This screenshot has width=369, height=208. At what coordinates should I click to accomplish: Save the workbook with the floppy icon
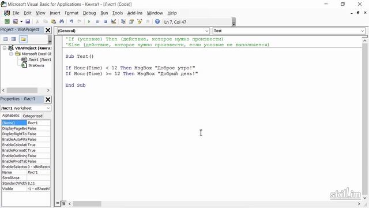coord(28,22)
